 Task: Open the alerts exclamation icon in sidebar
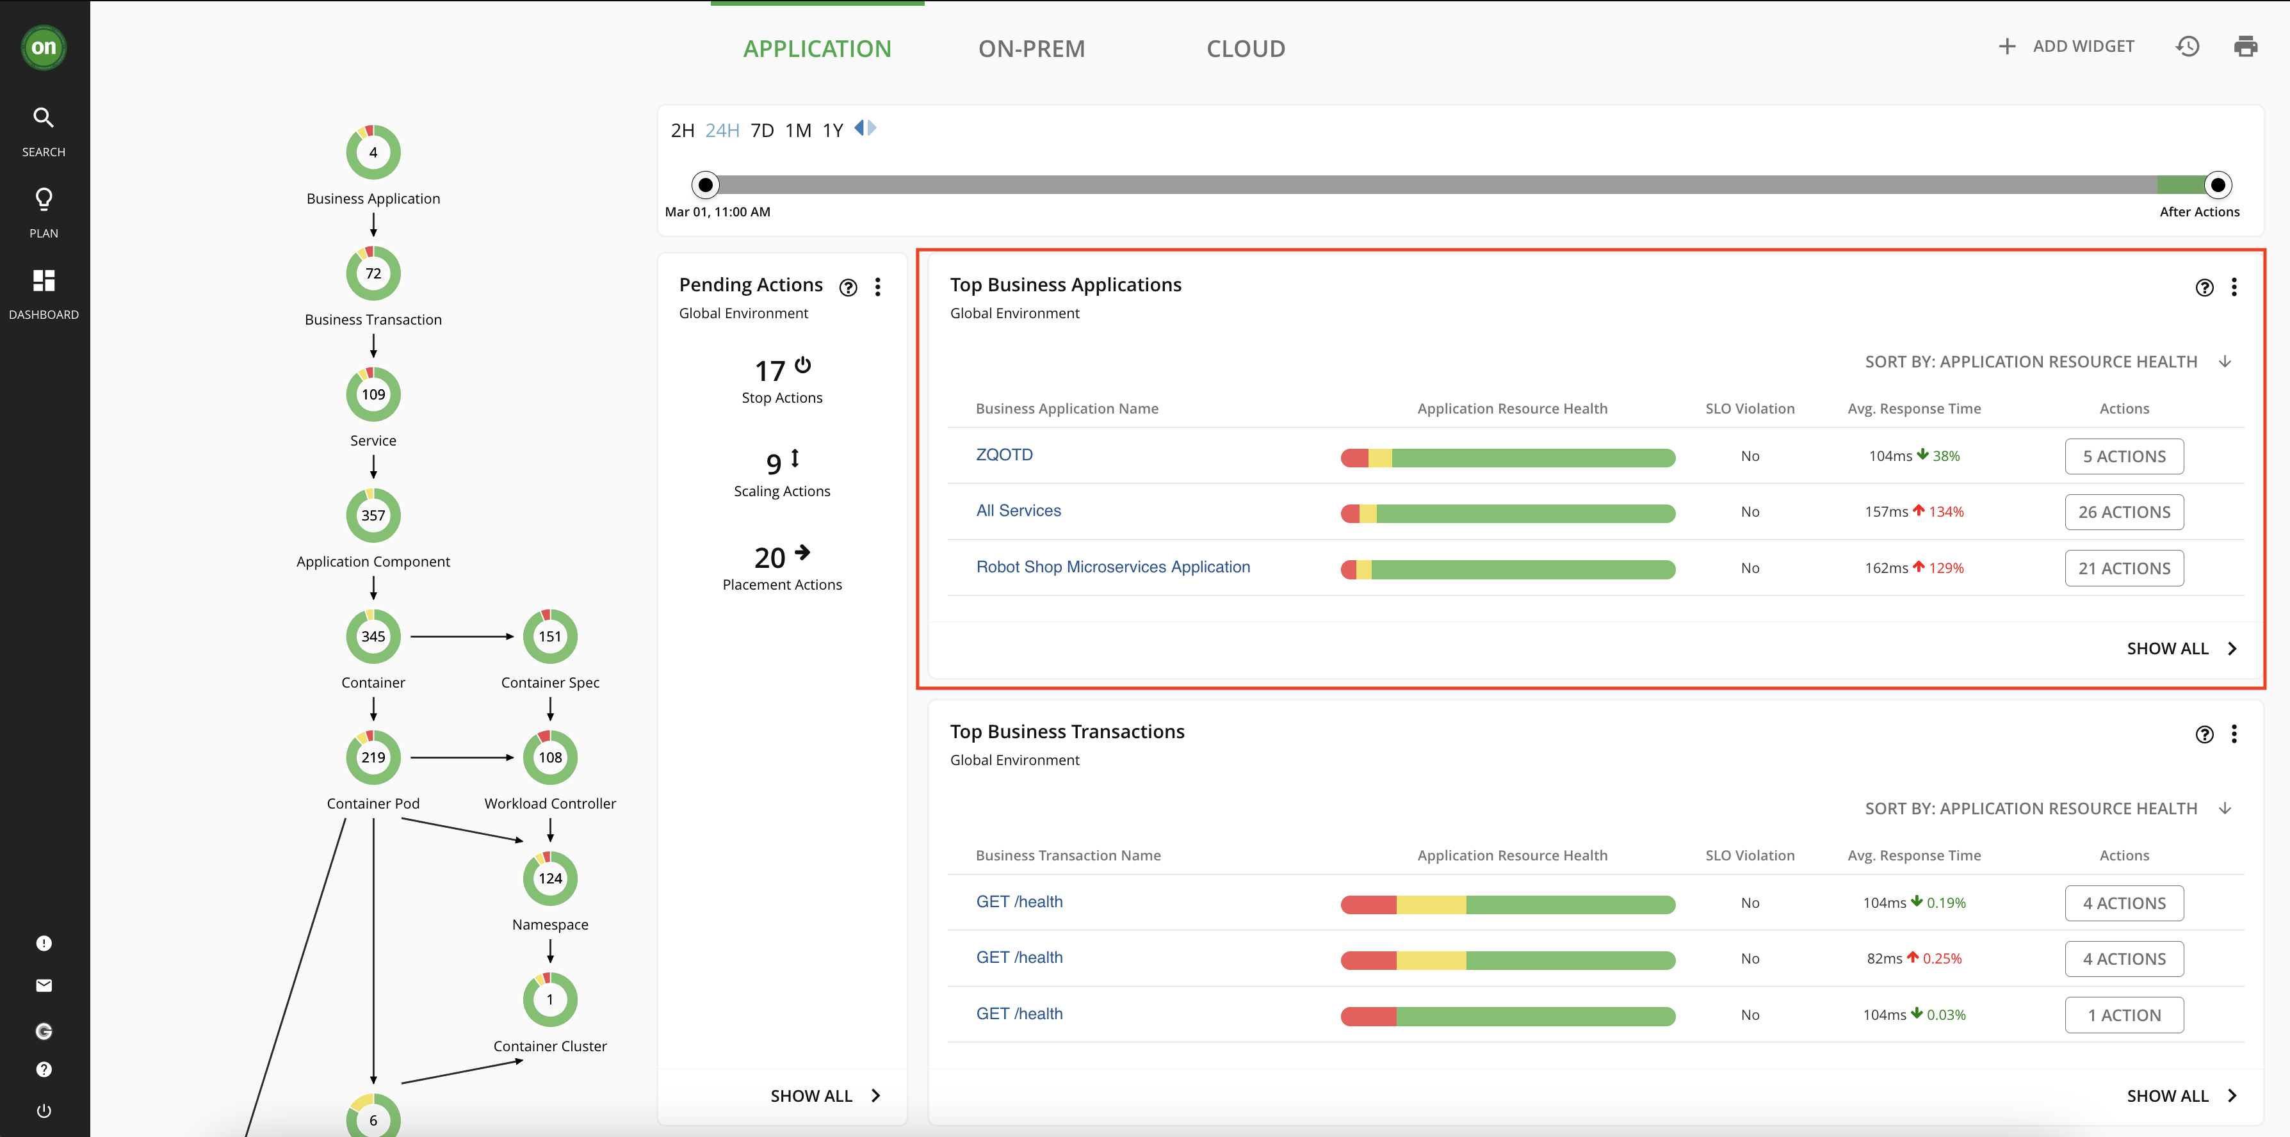[44, 943]
